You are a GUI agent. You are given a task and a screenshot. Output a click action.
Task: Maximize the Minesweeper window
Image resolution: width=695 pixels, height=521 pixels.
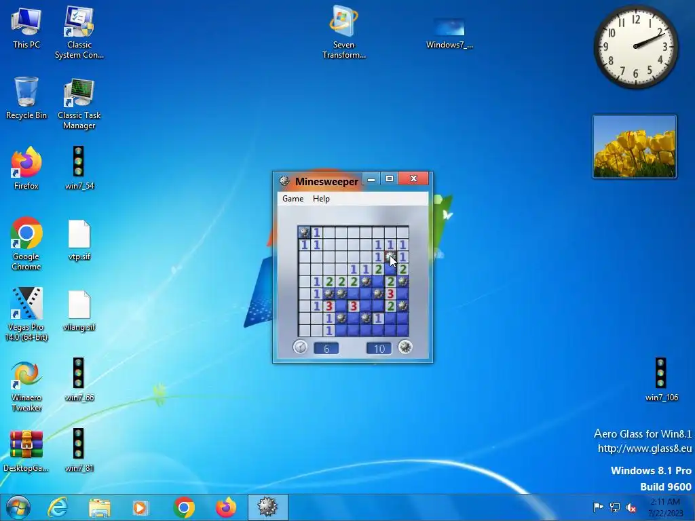(x=389, y=179)
